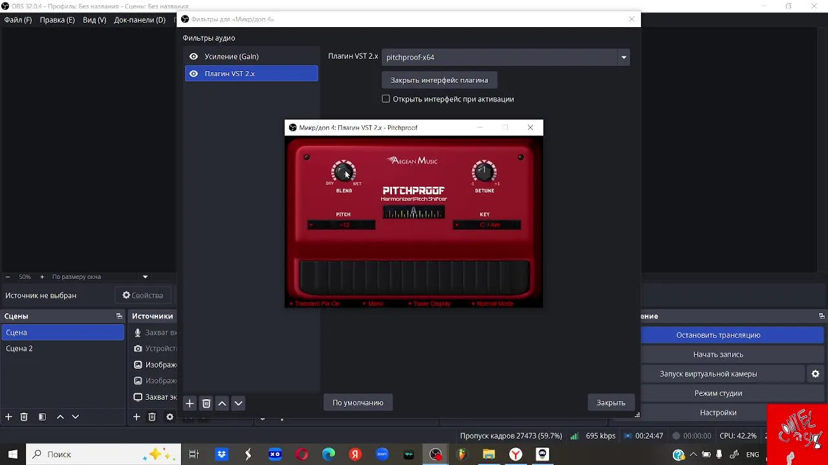Open FL Studio from the taskbar
828x465 pixels.
[x=462, y=455]
